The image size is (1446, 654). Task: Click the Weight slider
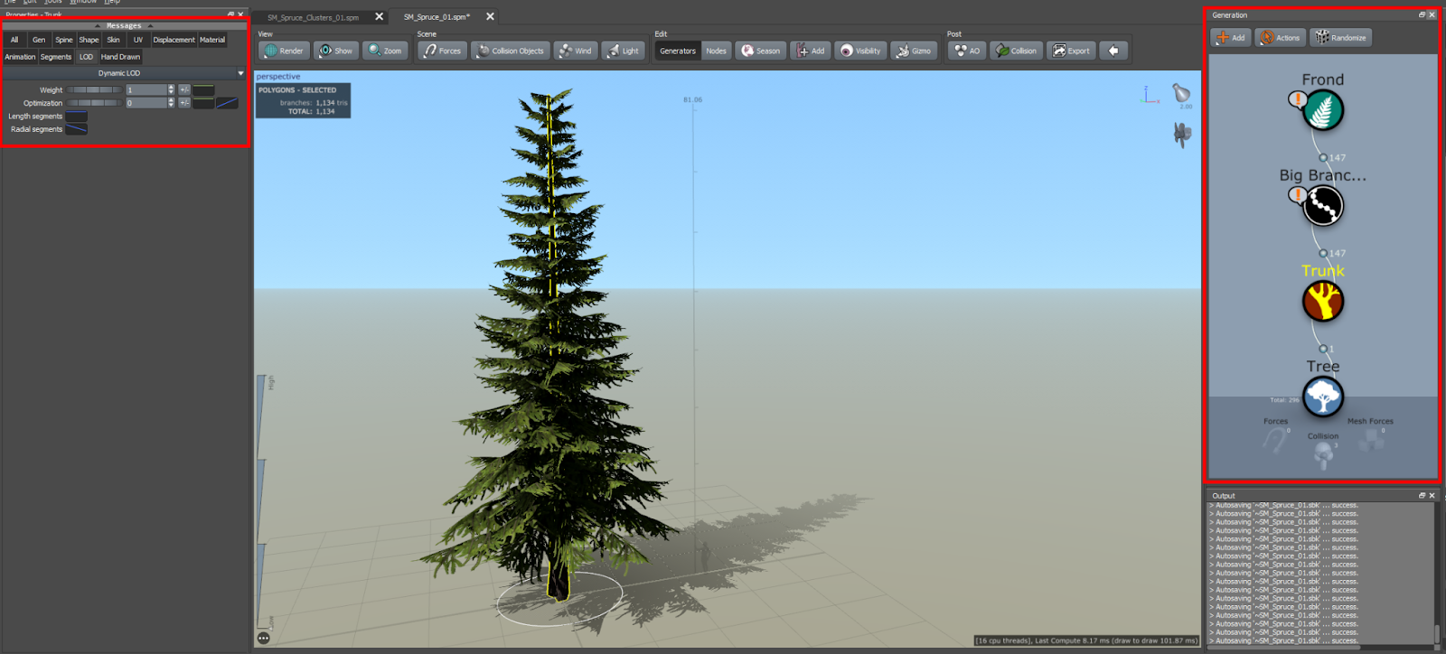tap(94, 90)
